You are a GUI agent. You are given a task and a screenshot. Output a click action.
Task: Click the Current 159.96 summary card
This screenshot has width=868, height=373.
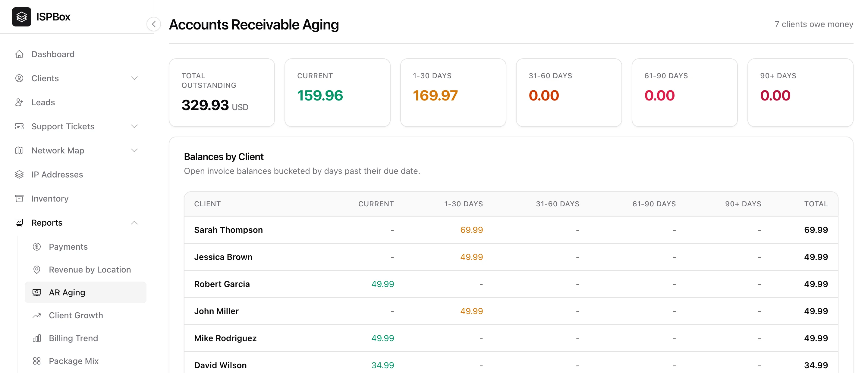click(337, 92)
